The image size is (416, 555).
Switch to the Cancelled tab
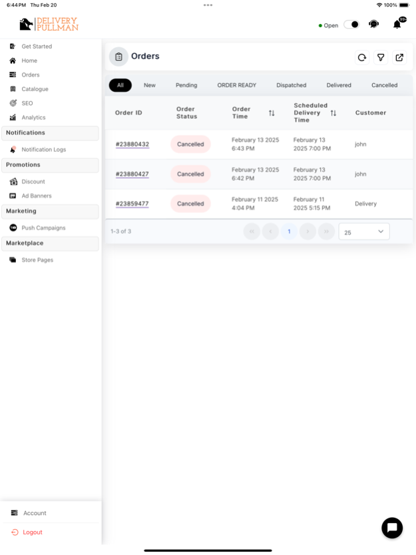click(384, 85)
